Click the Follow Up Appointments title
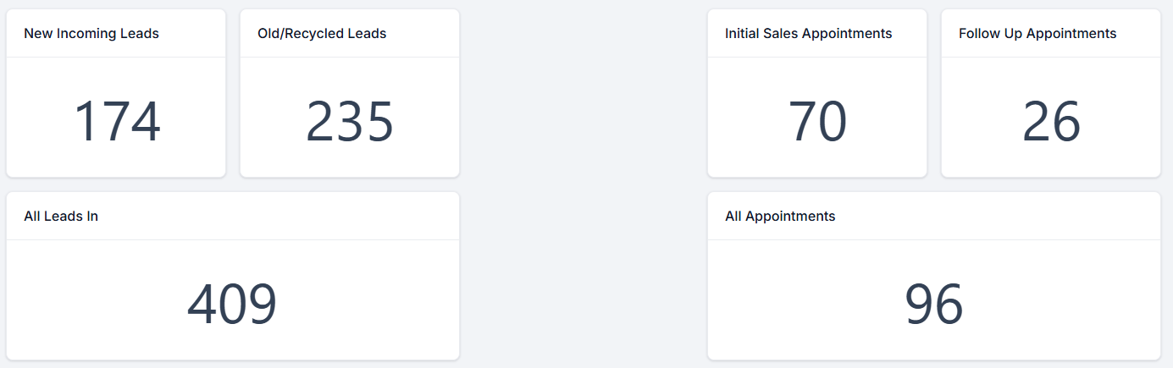1173x368 pixels. [1037, 34]
